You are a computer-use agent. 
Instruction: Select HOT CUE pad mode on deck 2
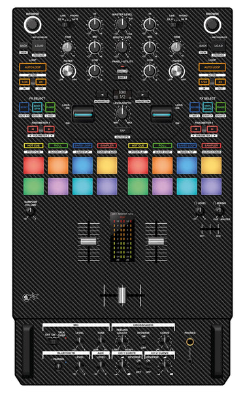(138, 146)
